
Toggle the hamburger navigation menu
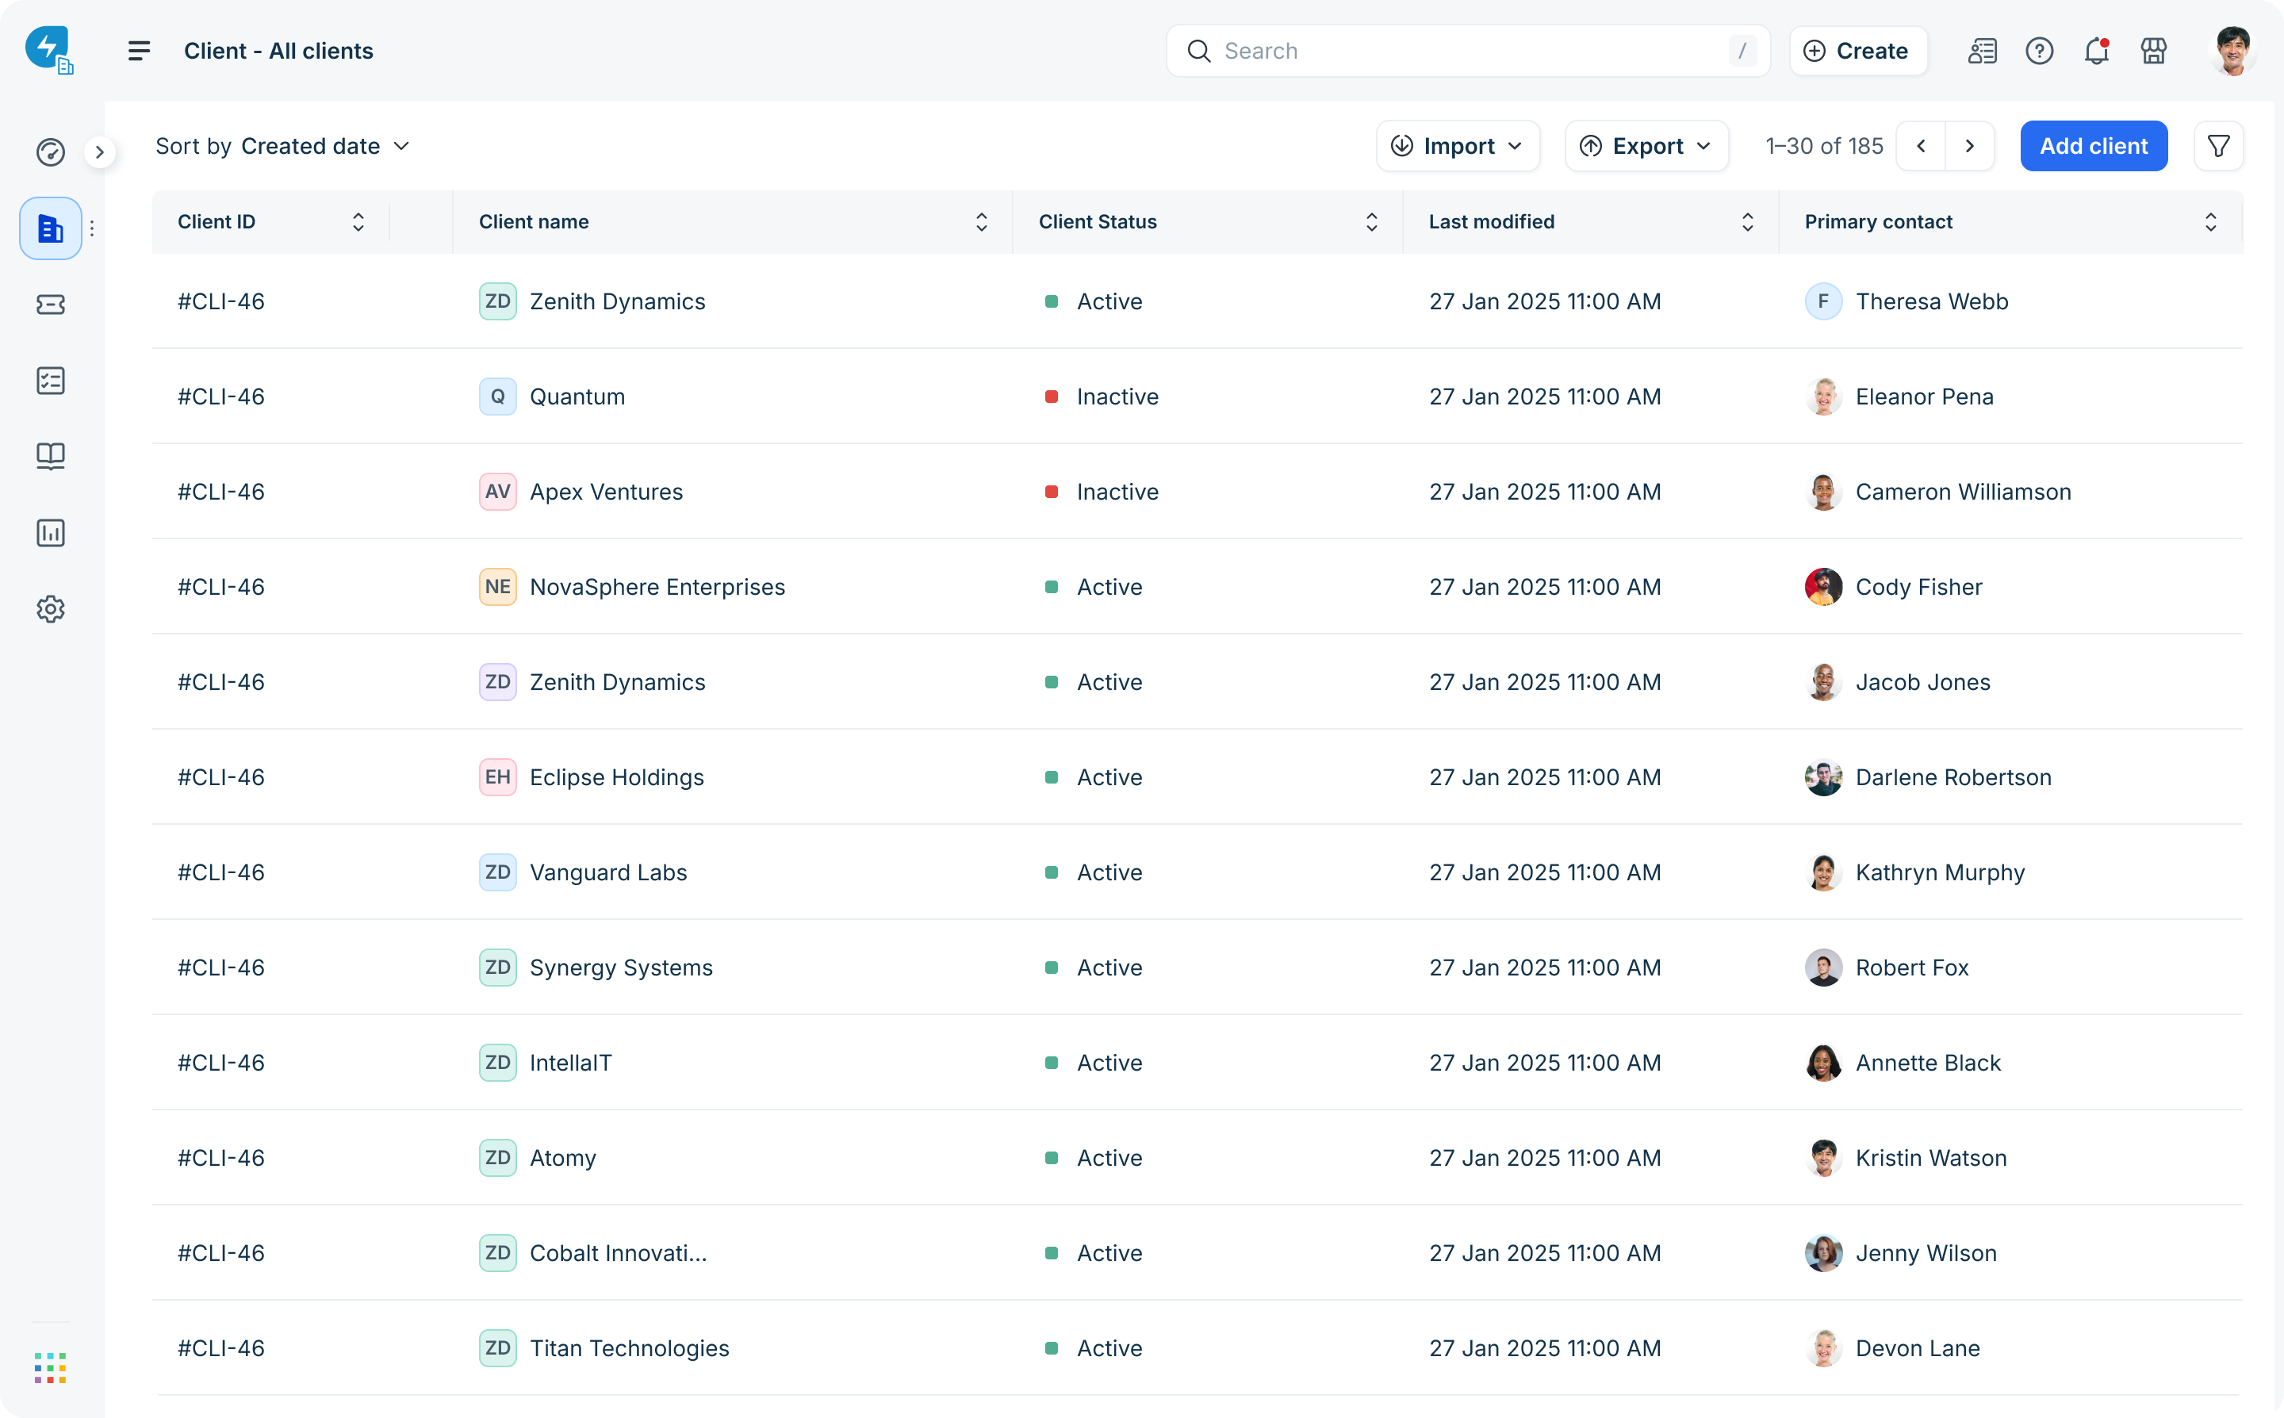tap(139, 51)
